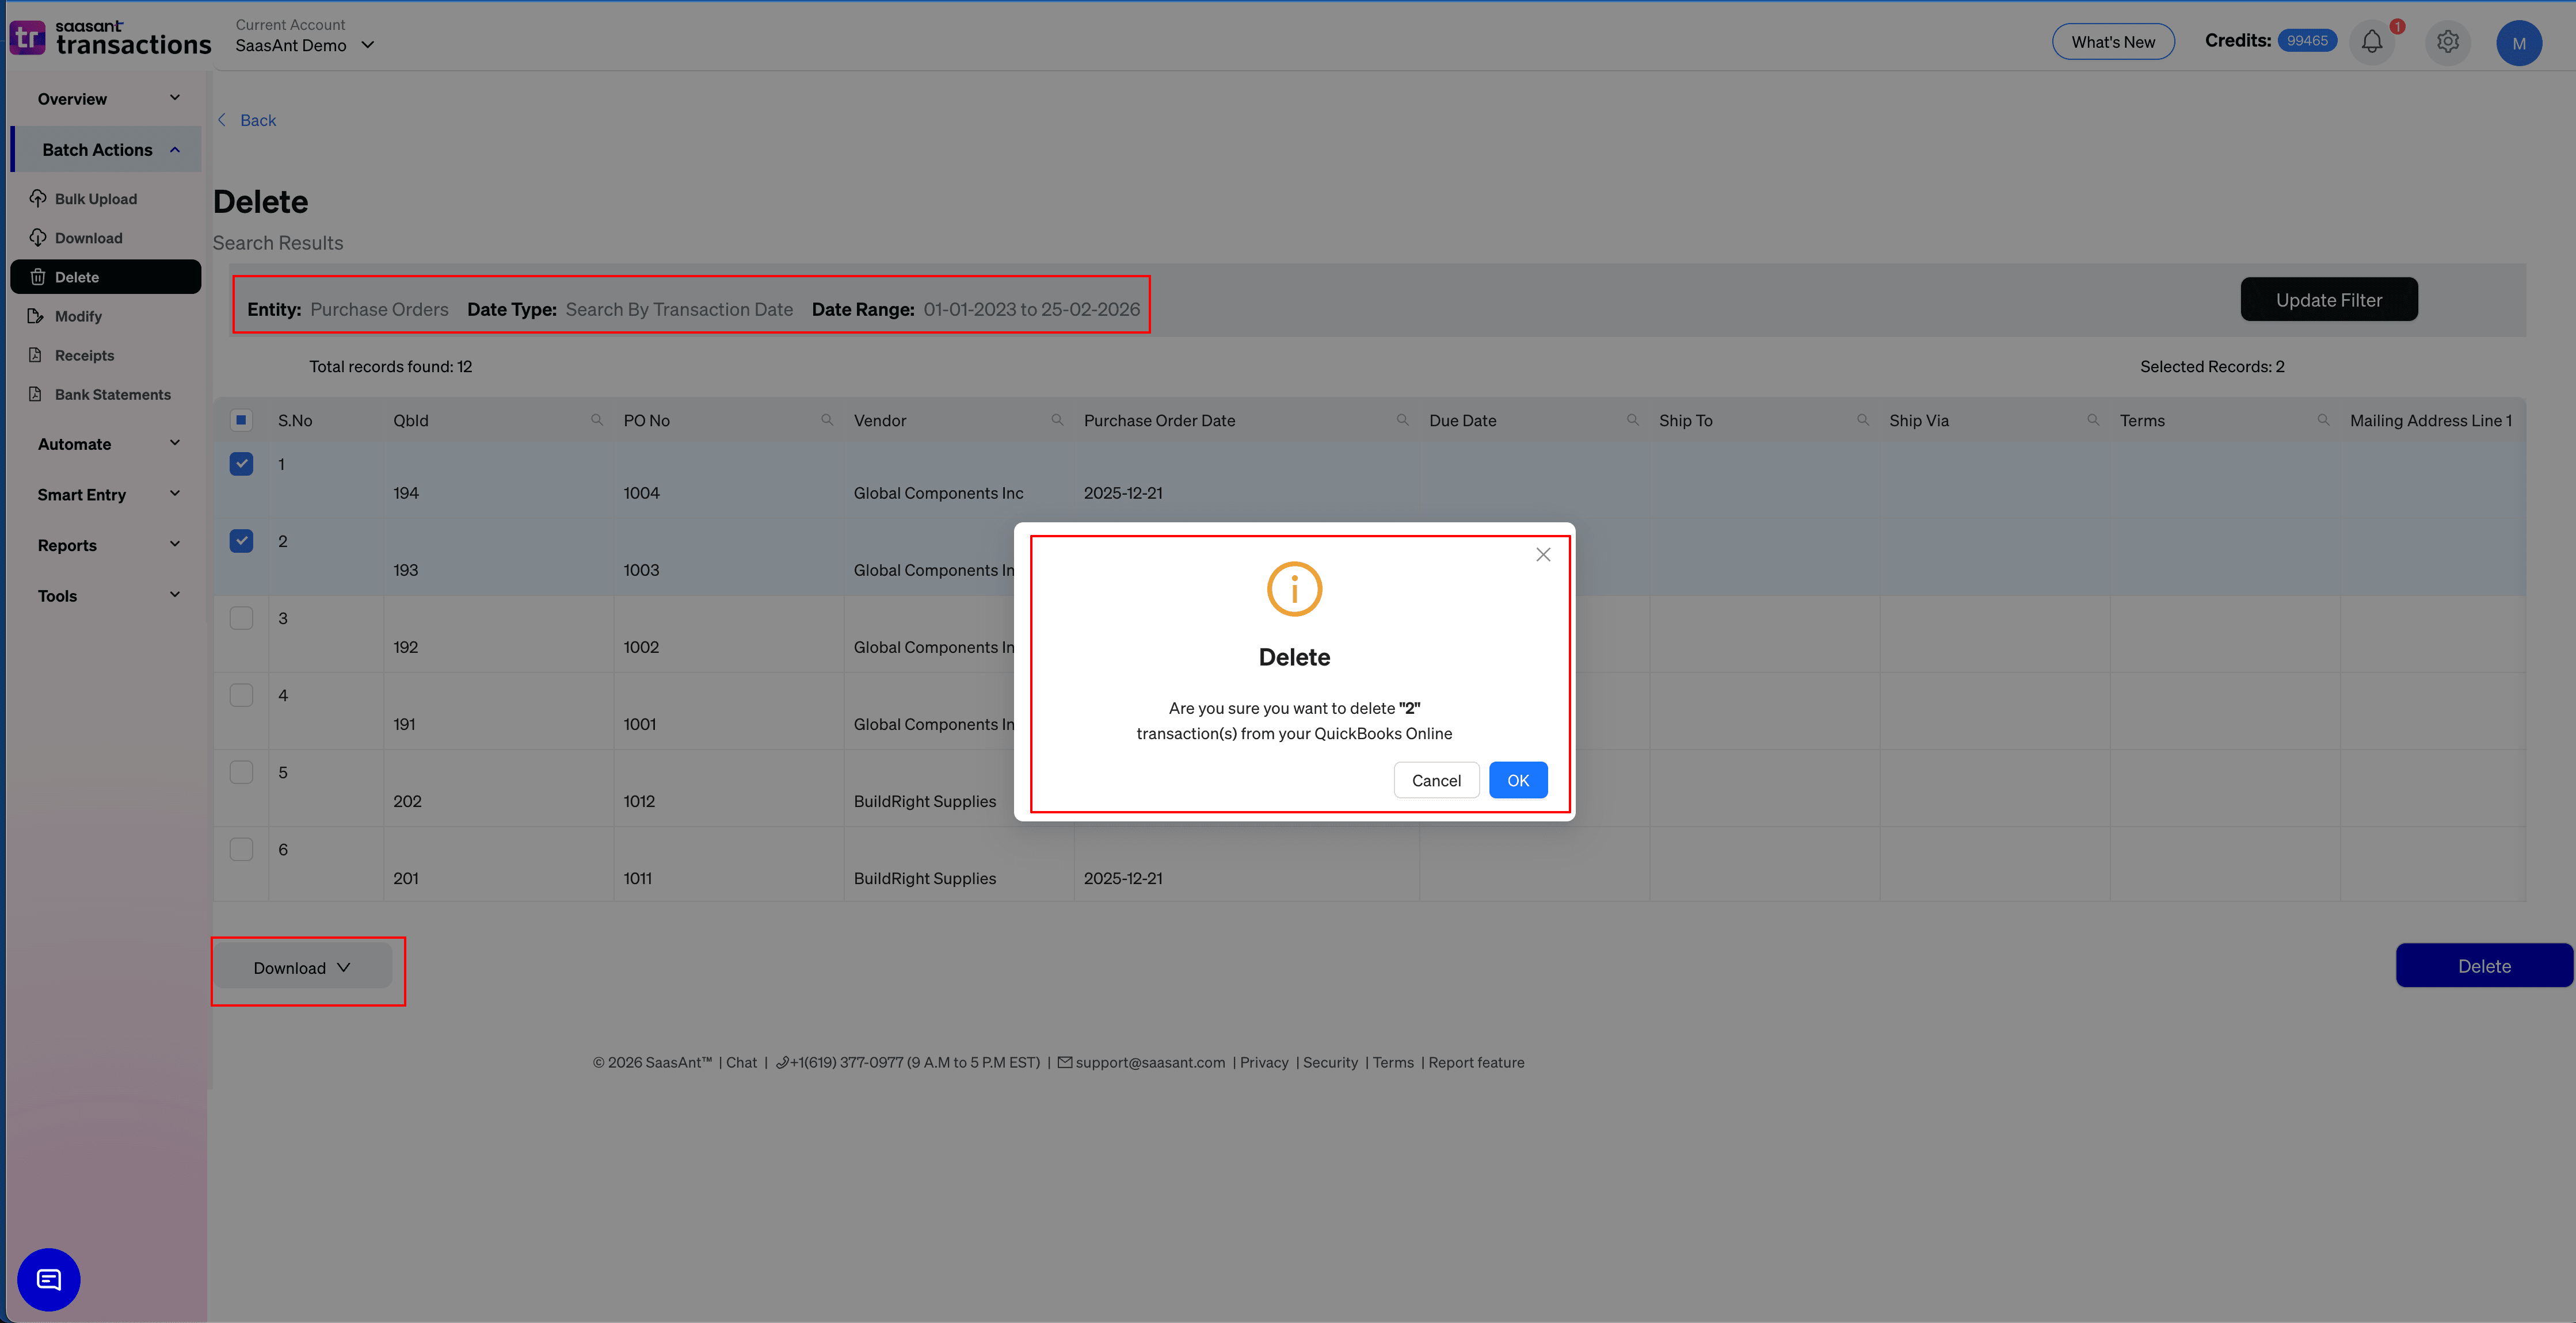
Task: Open the Download options at bottom
Action: (x=301, y=968)
